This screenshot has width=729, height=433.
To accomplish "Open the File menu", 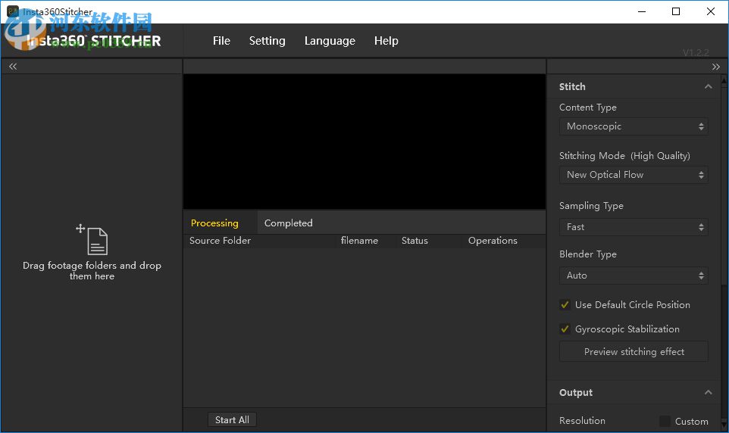I will [x=221, y=41].
